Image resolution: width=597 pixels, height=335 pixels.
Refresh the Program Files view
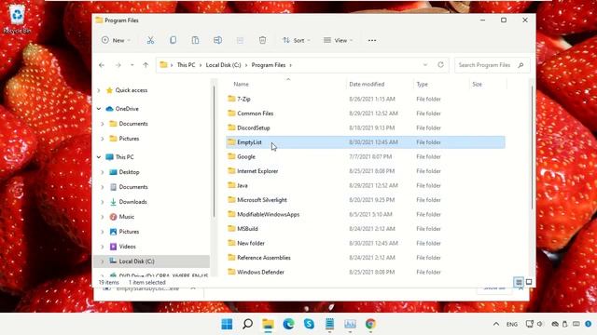coord(440,64)
